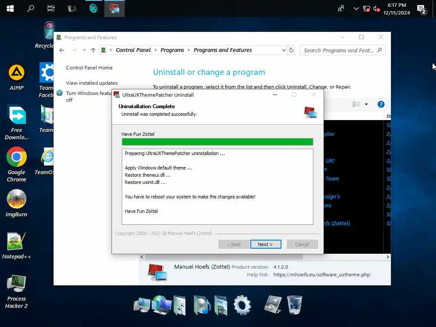Select Programs breadcrumb
This screenshot has width=436, height=327.
pos(172,50)
